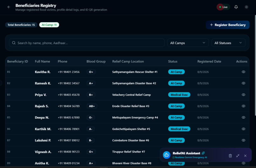View details for Rajesh S.
256x168 pixels.
tap(243, 106)
